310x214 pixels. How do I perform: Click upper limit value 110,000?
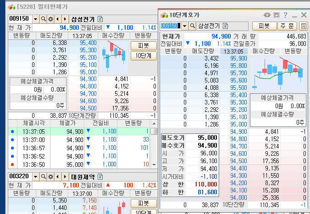(206, 184)
